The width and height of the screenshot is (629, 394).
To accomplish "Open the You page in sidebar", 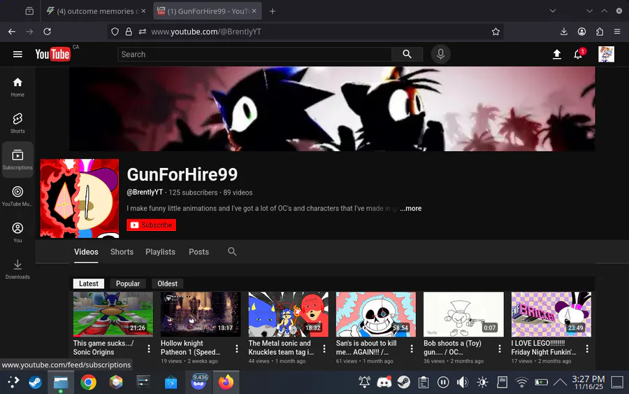I will (x=17, y=232).
